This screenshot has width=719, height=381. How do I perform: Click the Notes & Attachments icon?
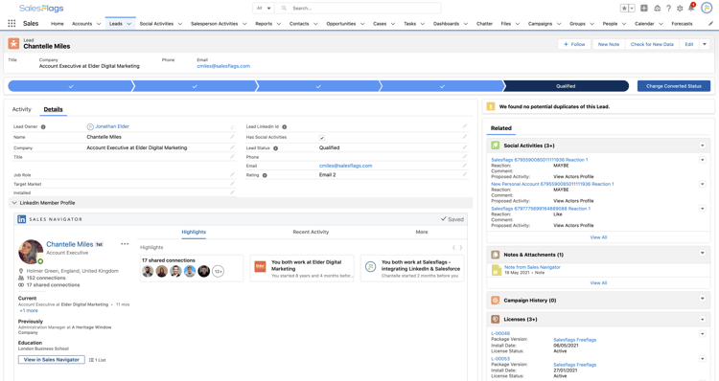[x=496, y=255]
